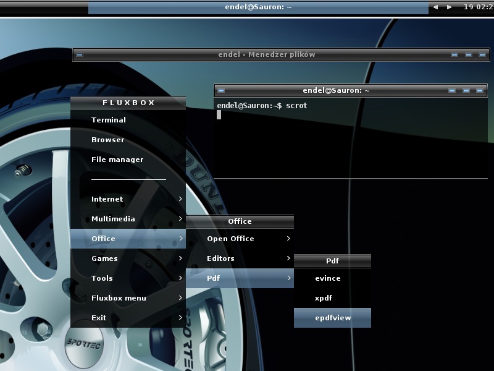The image size is (494, 371).
Task: Expand the Multimedia submenu
Action: [x=128, y=219]
